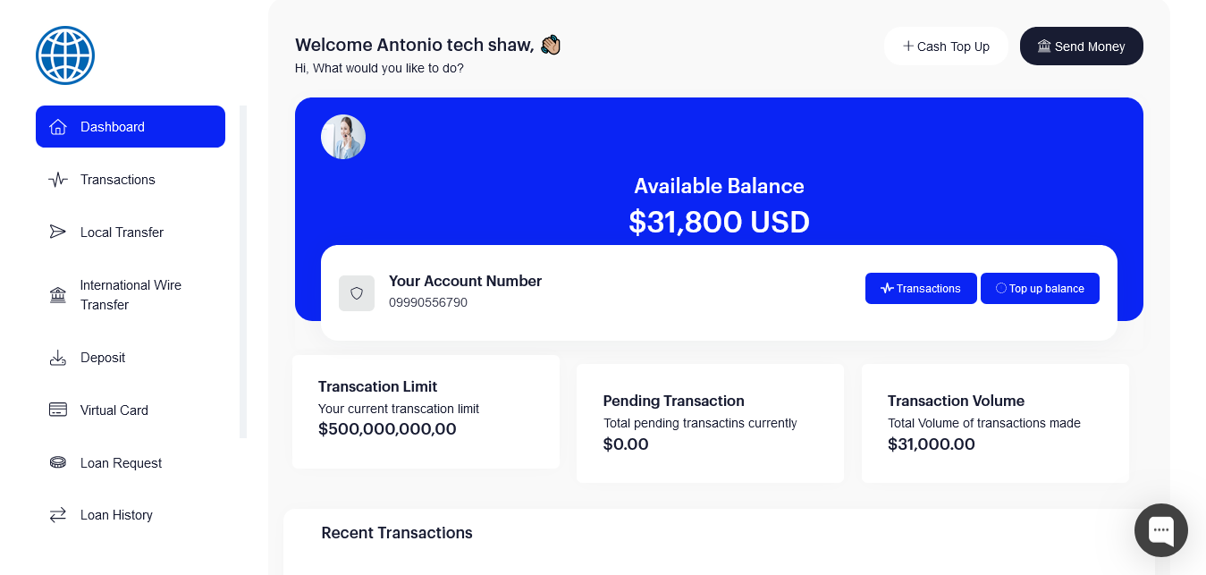Open the live chat bubble
Screen dimensions: 1206x575
pos(1160,530)
